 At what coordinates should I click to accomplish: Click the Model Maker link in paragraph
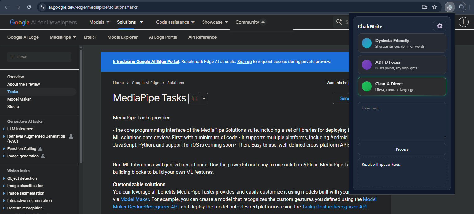135,199
